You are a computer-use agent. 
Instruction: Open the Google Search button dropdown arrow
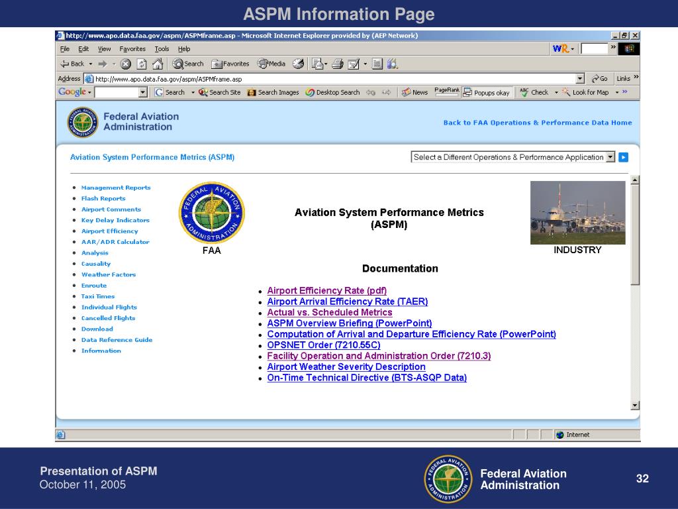193,92
